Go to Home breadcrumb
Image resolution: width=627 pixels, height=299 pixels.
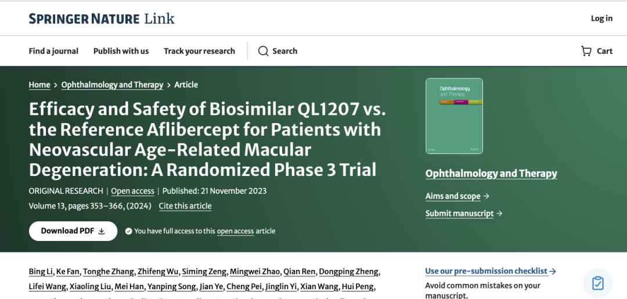(x=39, y=85)
